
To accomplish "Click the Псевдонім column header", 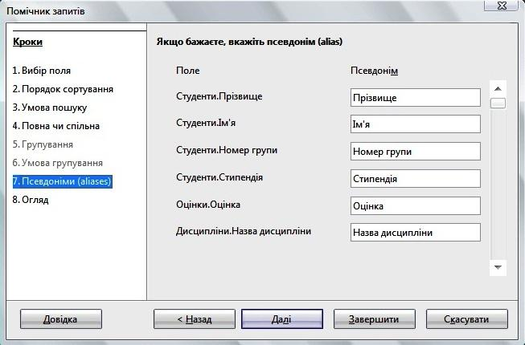I will click(375, 71).
